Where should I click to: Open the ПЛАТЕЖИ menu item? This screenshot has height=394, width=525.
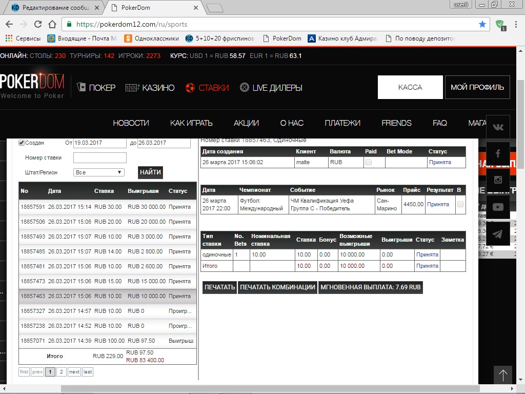pos(342,123)
